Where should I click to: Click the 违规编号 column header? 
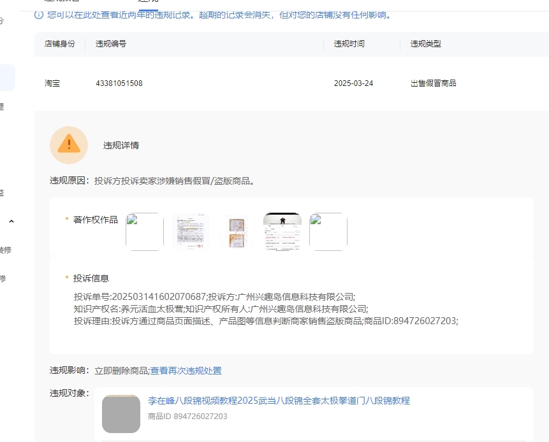[x=111, y=44]
